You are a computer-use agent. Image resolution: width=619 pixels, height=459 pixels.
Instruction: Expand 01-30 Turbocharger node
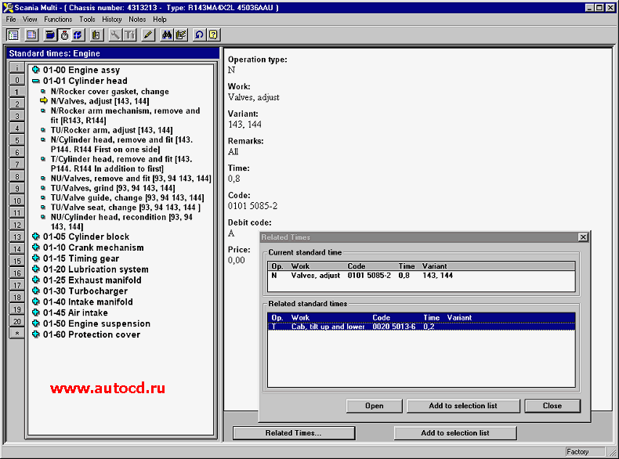pos(36,291)
